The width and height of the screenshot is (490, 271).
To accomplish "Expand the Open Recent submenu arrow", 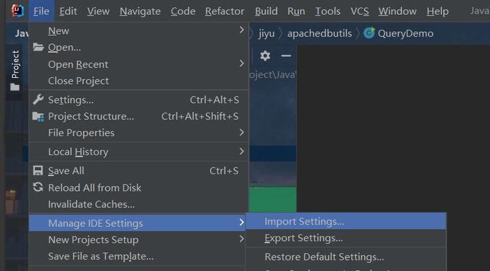I will (x=241, y=64).
